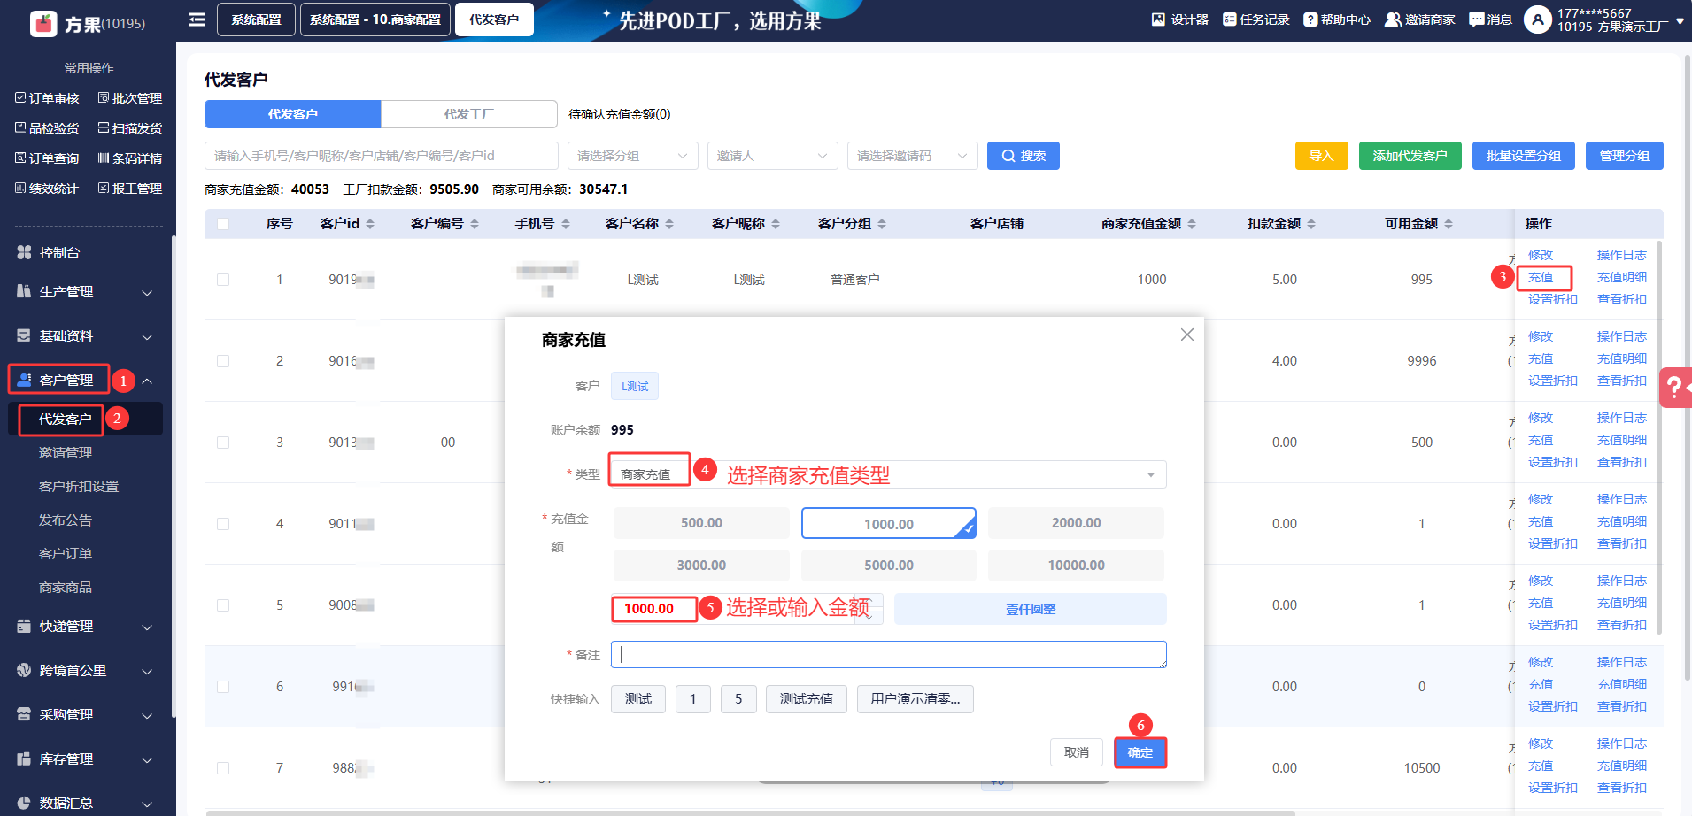The height and width of the screenshot is (816, 1692).
Task: Click the 确定 confirm button
Action: click(1140, 752)
